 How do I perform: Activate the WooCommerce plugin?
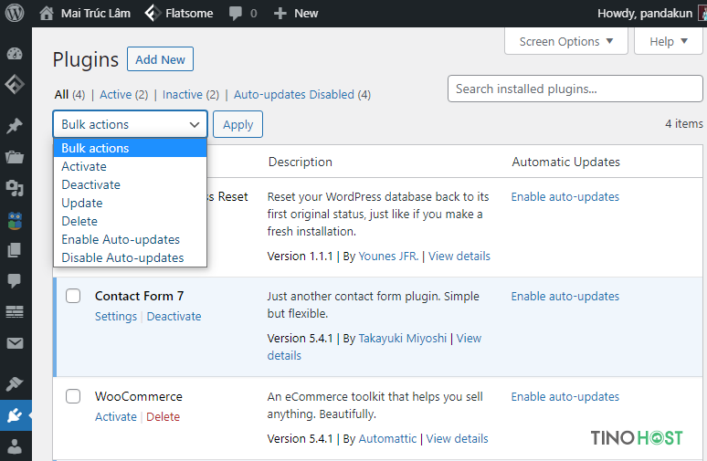coord(115,417)
